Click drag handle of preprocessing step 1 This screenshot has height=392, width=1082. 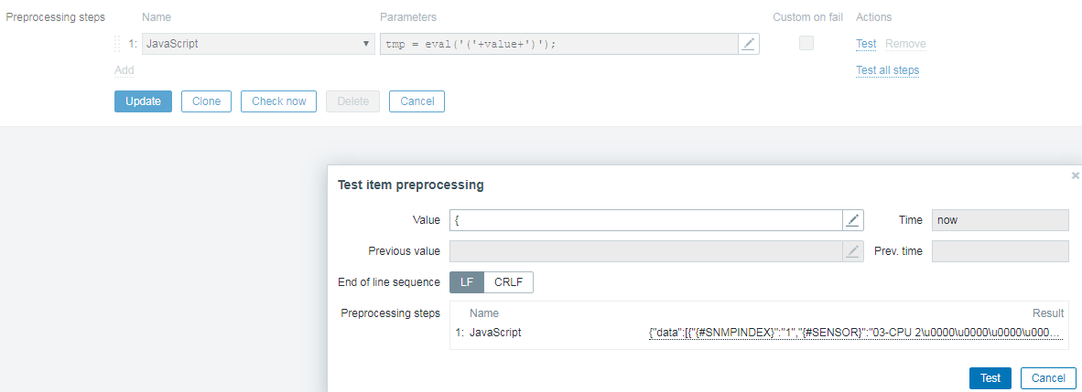click(117, 44)
